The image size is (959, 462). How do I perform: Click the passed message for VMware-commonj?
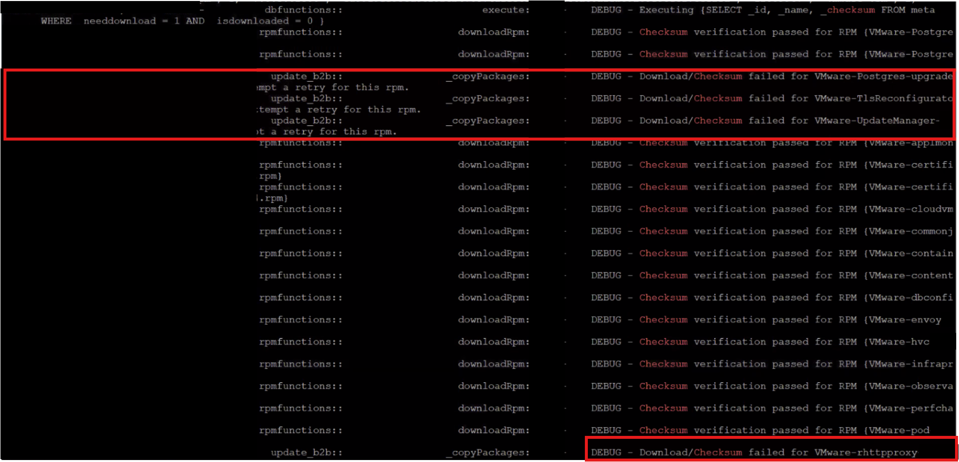point(796,231)
